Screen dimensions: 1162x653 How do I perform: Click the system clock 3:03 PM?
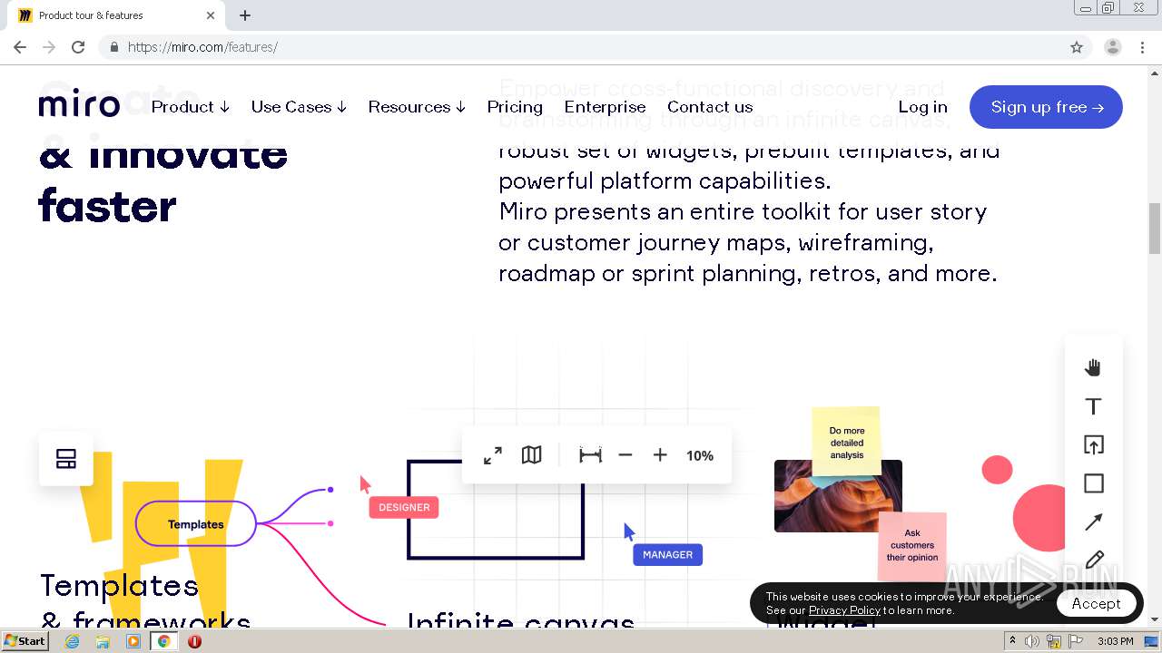click(1116, 641)
